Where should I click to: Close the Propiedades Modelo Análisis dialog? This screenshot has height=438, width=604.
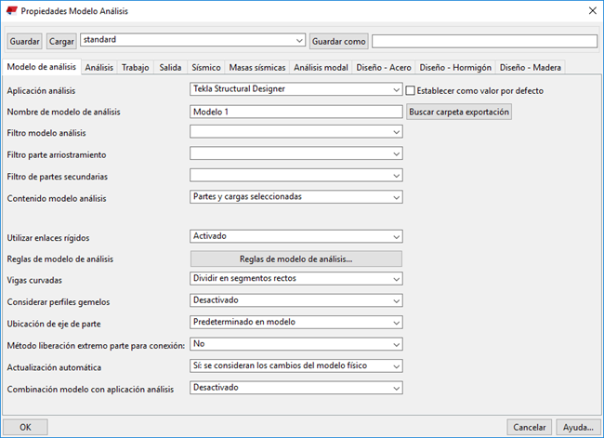click(x=591, y=11)
